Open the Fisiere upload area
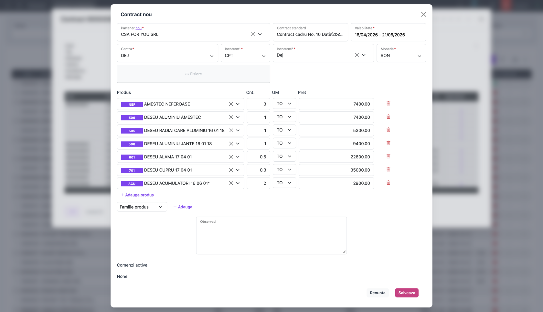543x312 pixels. (194, 74)
